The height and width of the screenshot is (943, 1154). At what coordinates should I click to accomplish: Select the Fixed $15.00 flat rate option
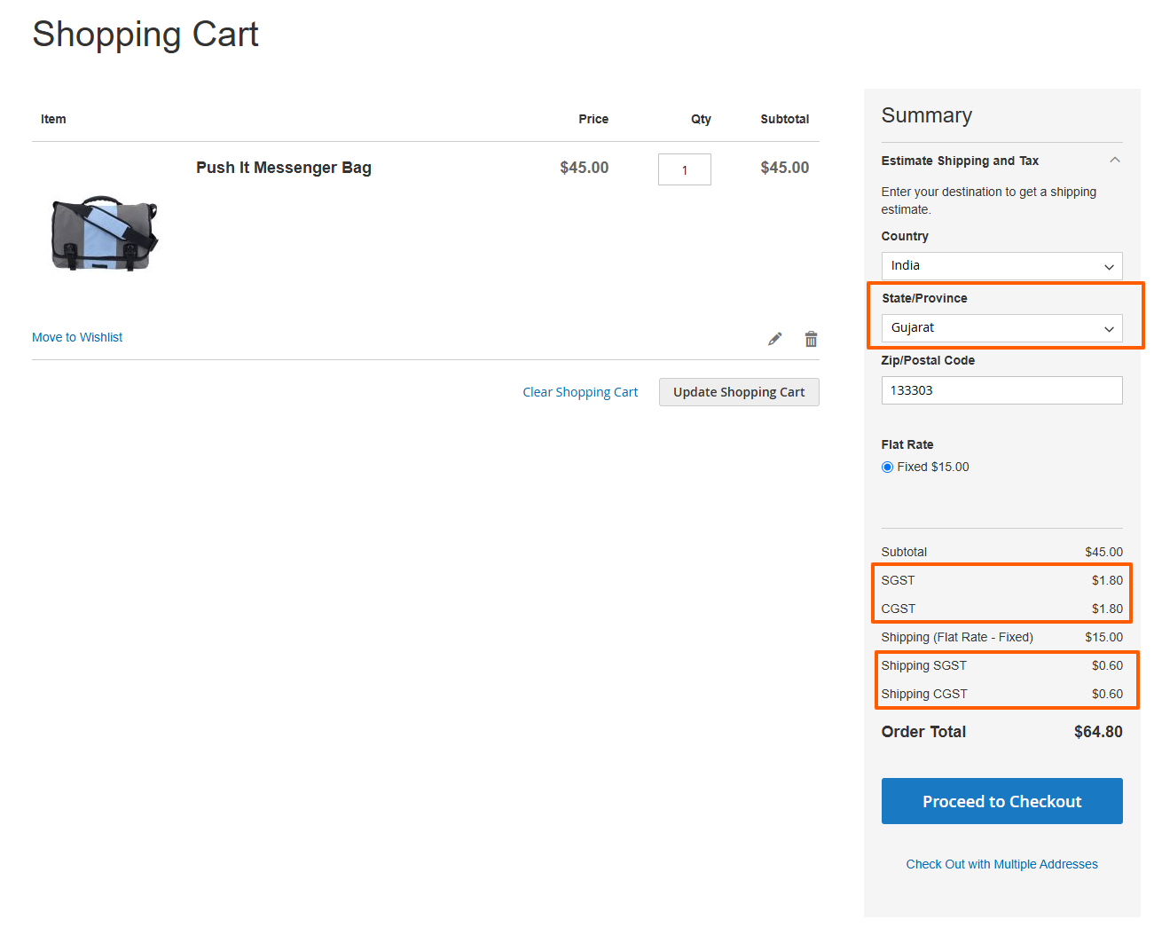887,468
